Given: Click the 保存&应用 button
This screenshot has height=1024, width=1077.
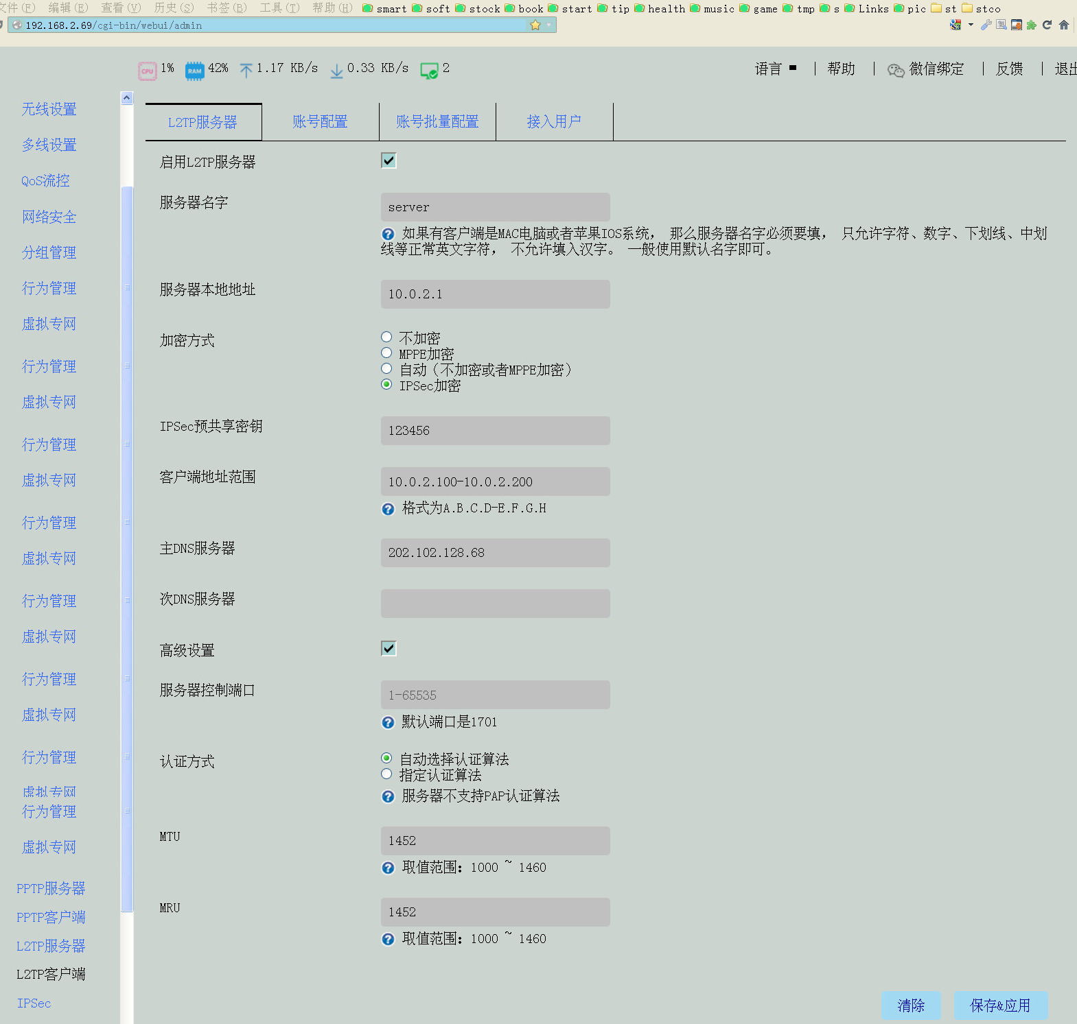Looking at the screenshot, I should pyautogui.click(x=1000, y=1005).
